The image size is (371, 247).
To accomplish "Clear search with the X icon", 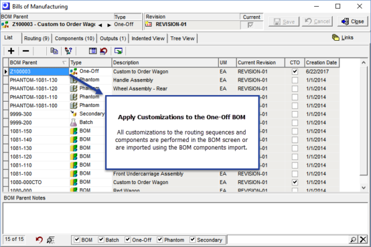I will [363, 240].
